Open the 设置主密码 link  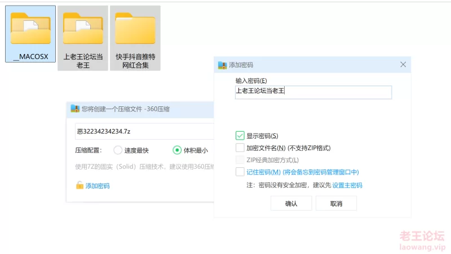click(x=347, y=185)
